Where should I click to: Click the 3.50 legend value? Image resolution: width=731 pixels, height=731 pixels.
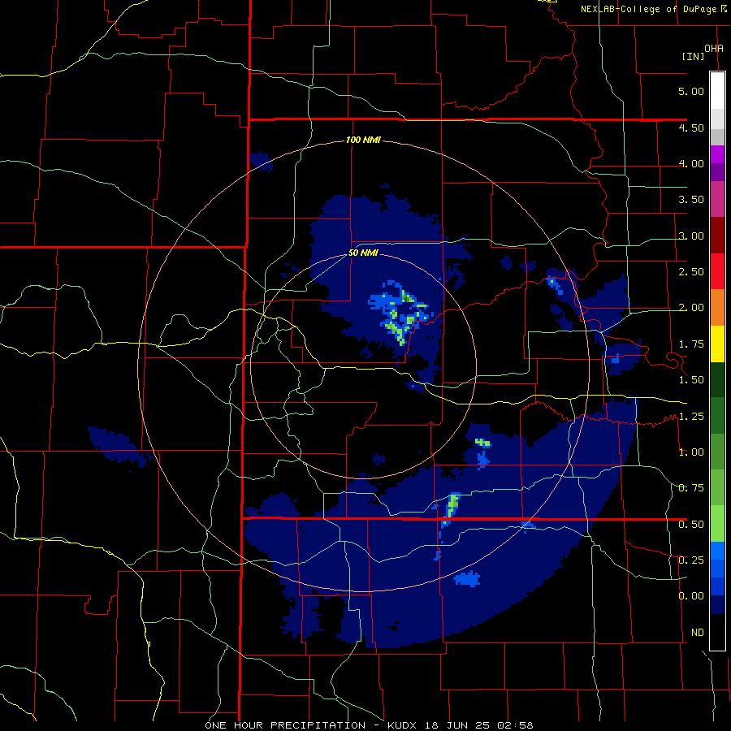[x=691, y=200]
